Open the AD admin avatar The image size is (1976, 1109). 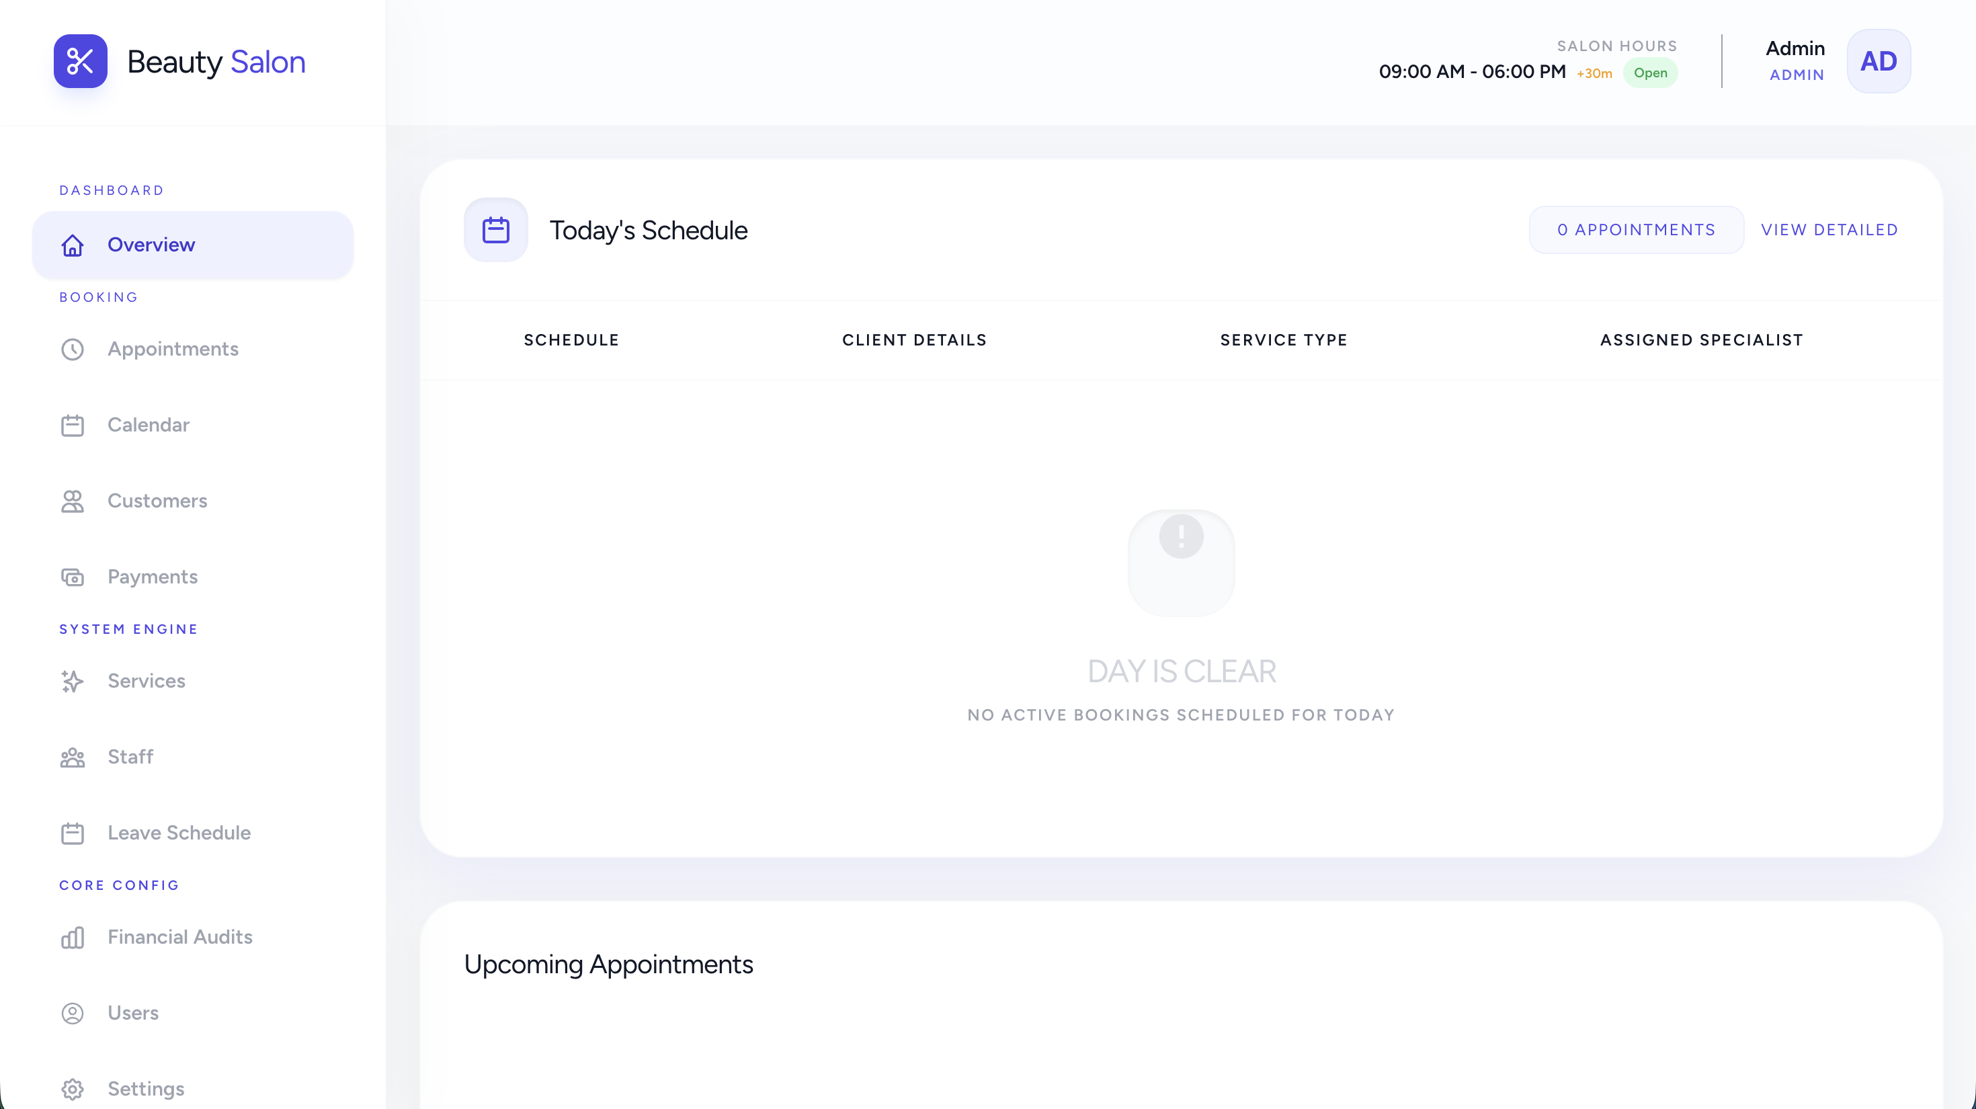[x=1879, y=61]
